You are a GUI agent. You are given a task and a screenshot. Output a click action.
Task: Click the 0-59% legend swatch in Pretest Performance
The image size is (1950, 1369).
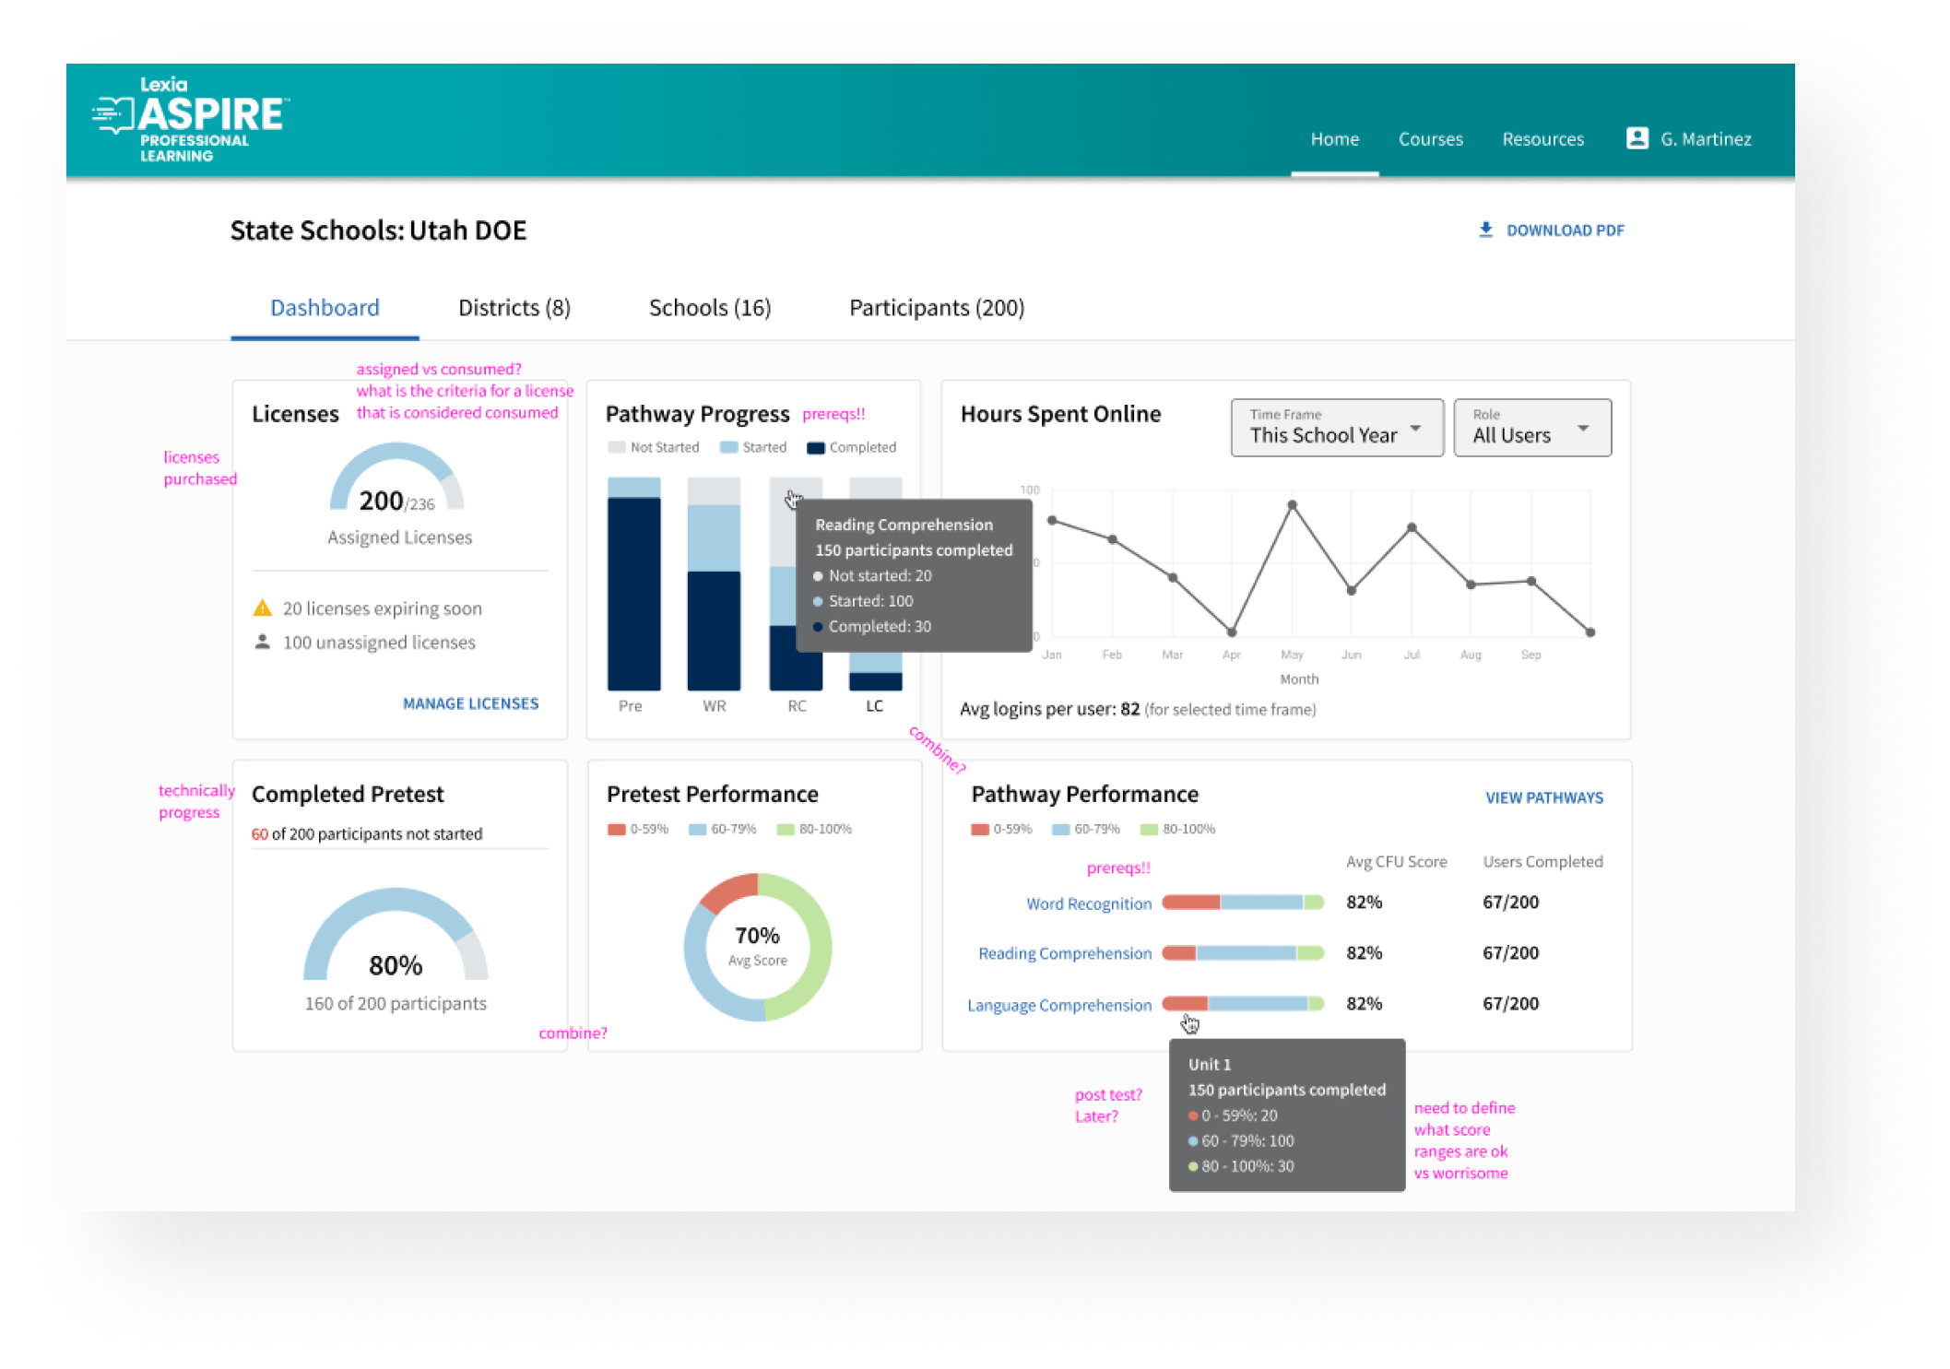pyautogui.click(x=616, y=830)
